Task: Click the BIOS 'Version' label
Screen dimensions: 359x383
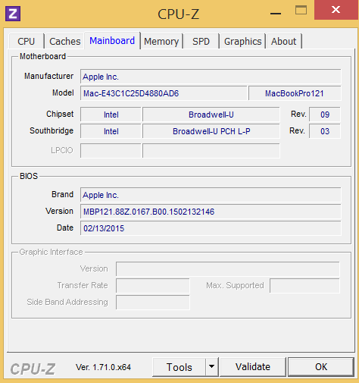Action: [59, 211]
